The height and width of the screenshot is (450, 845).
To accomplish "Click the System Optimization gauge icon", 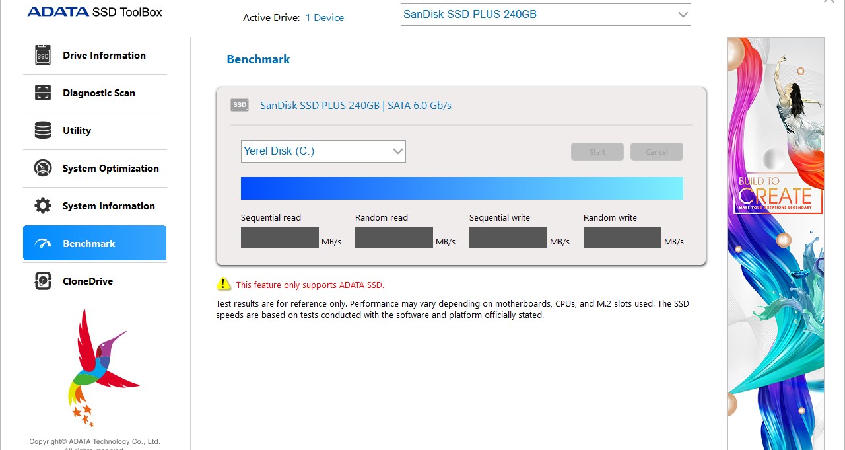I will tap(43, 168).
